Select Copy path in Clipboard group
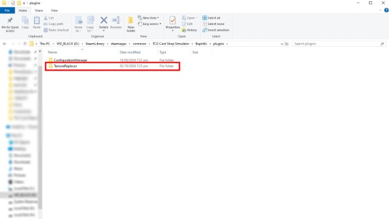The width and height of the screenshot is (389, 219). click(x=53, y=24)
